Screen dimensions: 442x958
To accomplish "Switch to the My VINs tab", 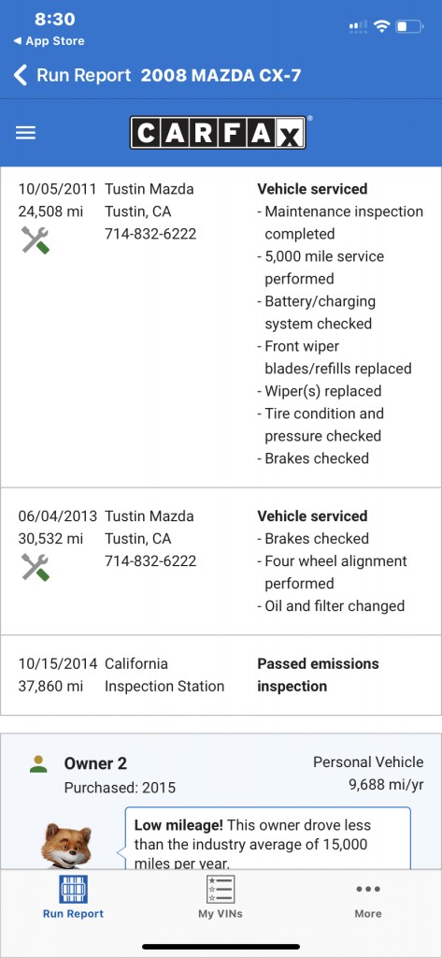I will (x=221, y=897).
